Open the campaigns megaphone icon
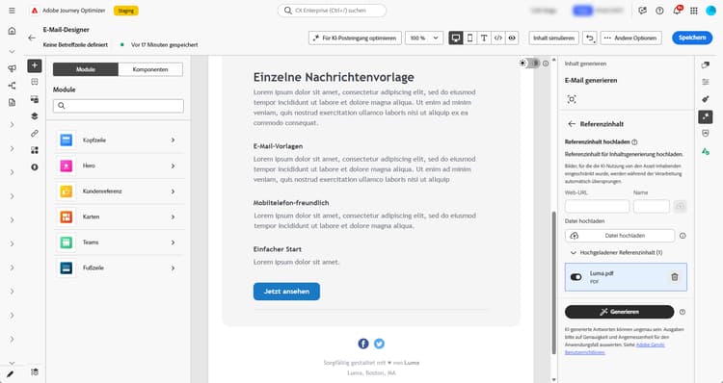 pyautogui.click(x=12, y=68)
